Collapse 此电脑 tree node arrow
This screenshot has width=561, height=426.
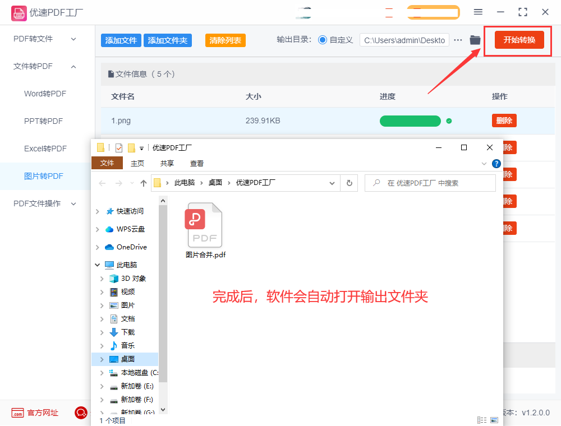(x=97, y=265)
